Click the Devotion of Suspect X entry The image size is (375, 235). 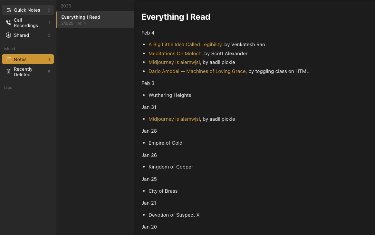[x=174, y=215]
